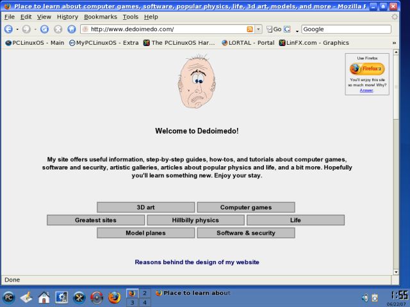Go back with the Back arrow button
The image size is (410, 307).
[8, 29]
